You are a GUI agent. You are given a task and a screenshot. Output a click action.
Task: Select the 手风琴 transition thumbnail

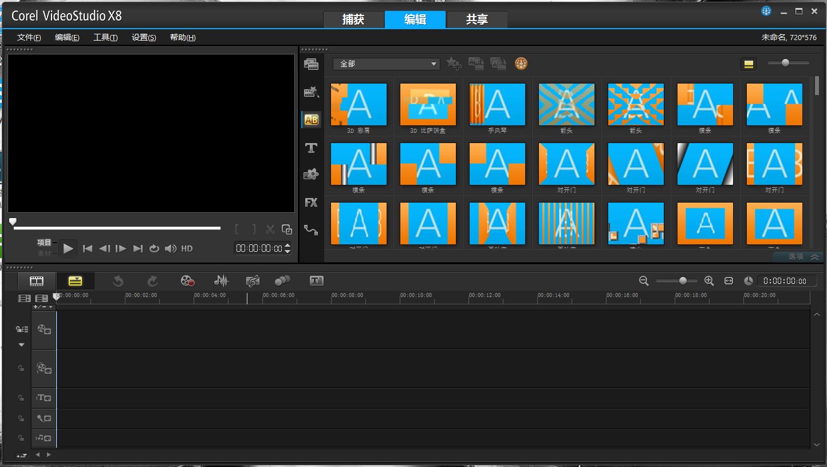(497, 105)
